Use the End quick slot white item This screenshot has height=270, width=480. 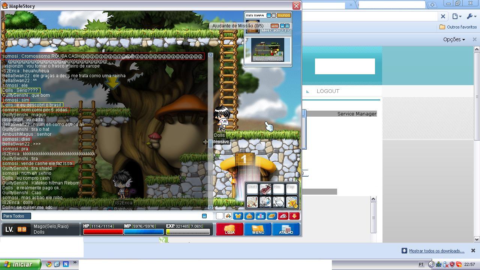279,202
